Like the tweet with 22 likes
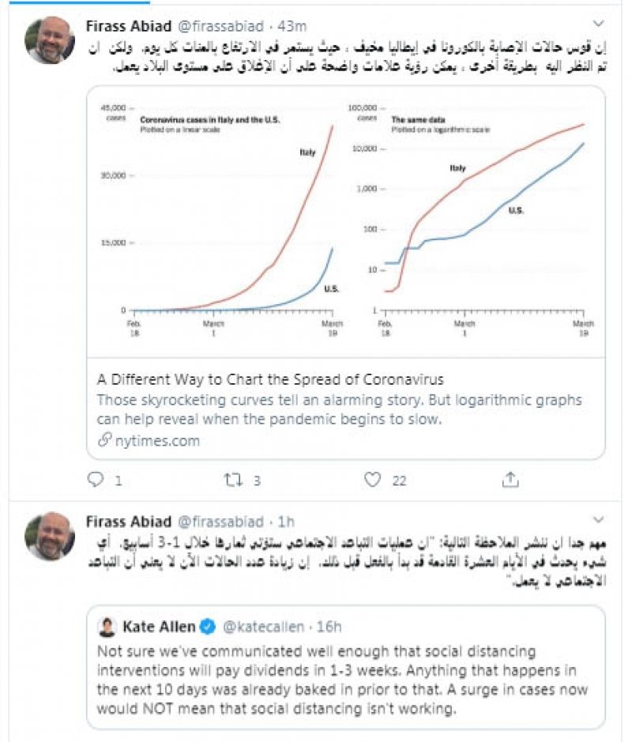The width and height of the screenshot is (632, 742). [373, 479]
